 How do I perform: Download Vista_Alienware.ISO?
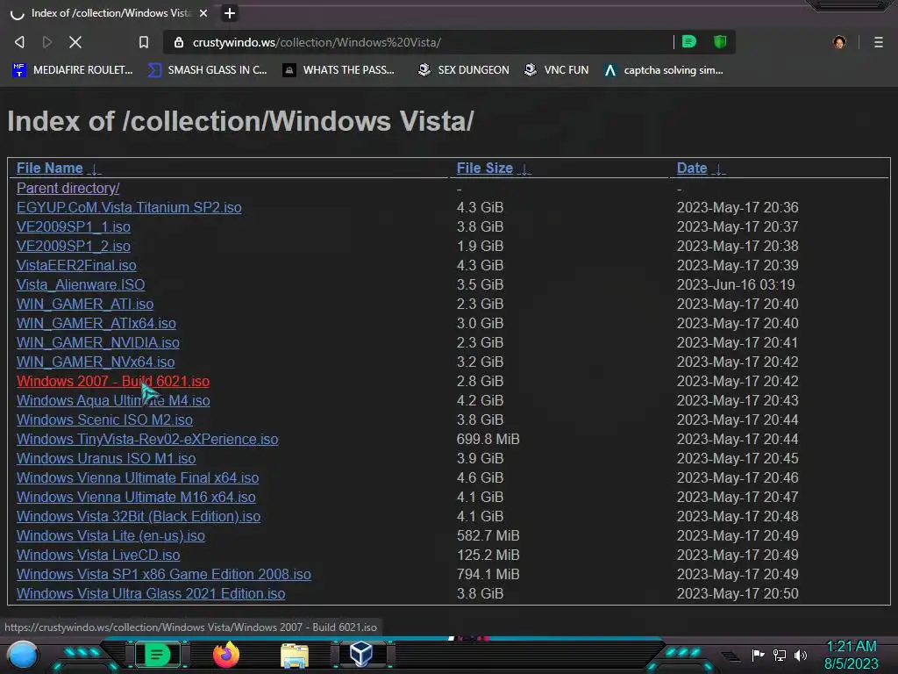(x=81, y=285)
